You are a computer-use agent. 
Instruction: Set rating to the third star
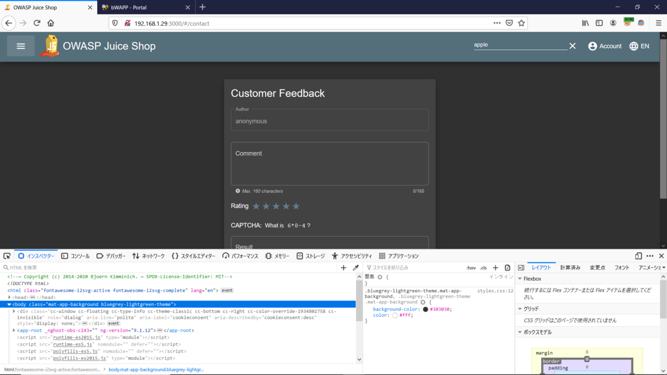click(x=276, y=206)
